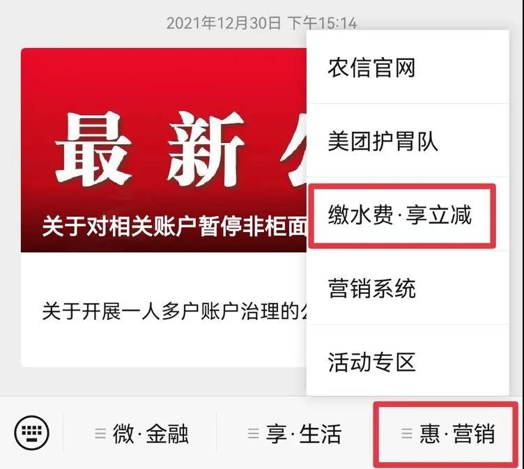Expand the 微·金融 bottom menu
Image resolution: width=524 pixels, height=469 pixels.
[x=141, y=433]
